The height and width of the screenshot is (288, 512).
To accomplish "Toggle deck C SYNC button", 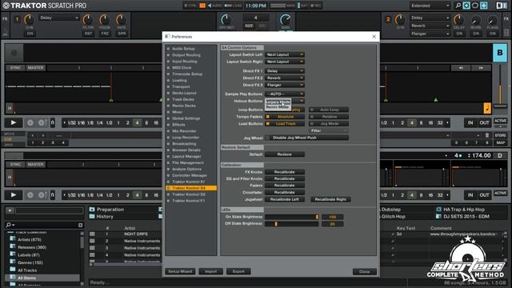I will click(x=15, y=164).
